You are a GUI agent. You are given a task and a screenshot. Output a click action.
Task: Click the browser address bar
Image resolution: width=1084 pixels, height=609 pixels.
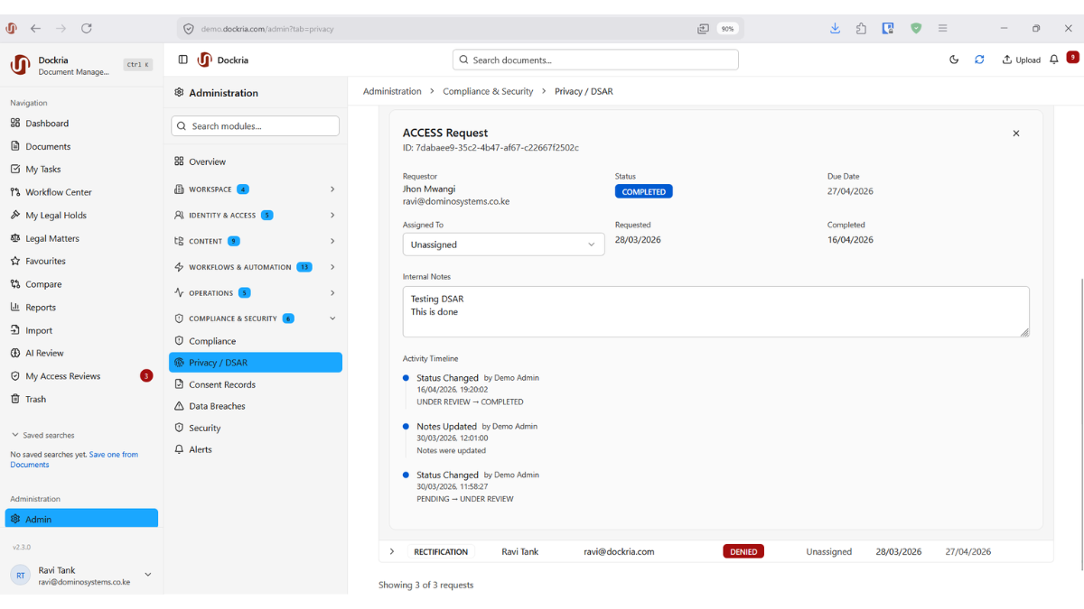tap(443, 29)
